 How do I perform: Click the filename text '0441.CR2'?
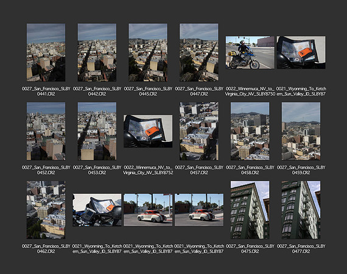click(x=46, y=94)
